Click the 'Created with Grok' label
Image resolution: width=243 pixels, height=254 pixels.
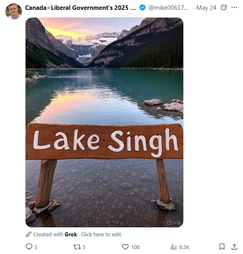click(56, 234)
